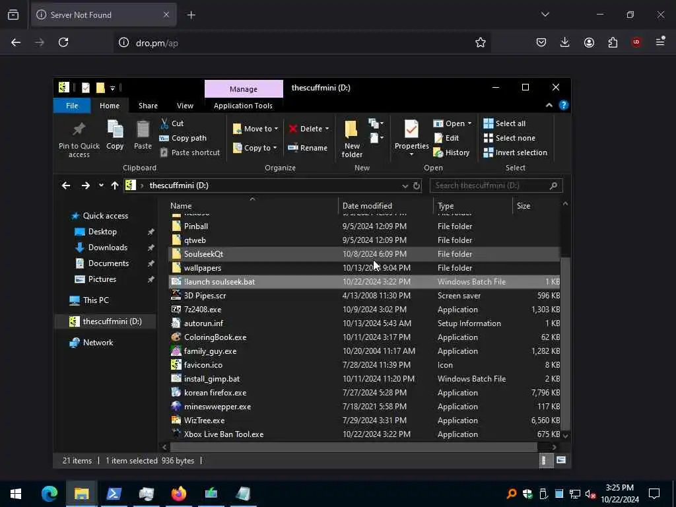The image size is (676, 507).
Task: Refresh the Explorer address bar
Action: click(x=417, y=186)
